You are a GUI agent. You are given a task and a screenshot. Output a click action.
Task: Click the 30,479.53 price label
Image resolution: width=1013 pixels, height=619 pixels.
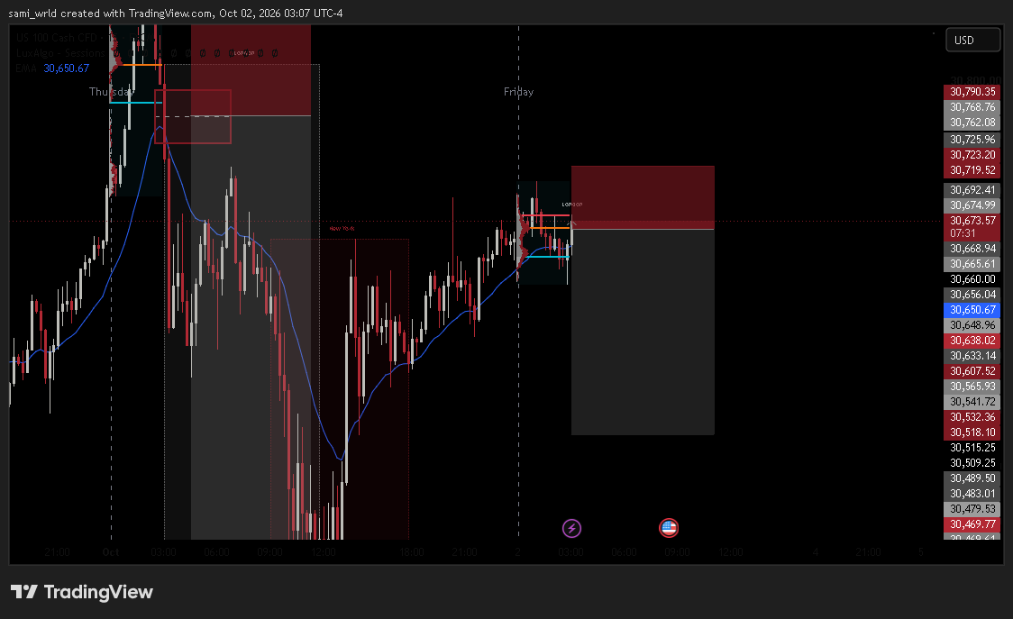point(972,509)
